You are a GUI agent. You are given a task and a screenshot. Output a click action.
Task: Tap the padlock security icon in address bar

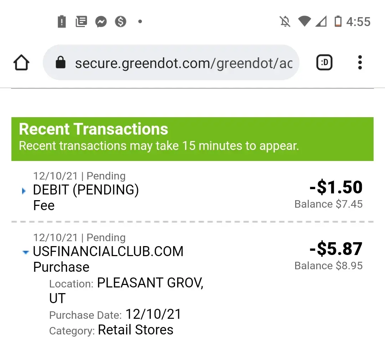pos(61,63)
